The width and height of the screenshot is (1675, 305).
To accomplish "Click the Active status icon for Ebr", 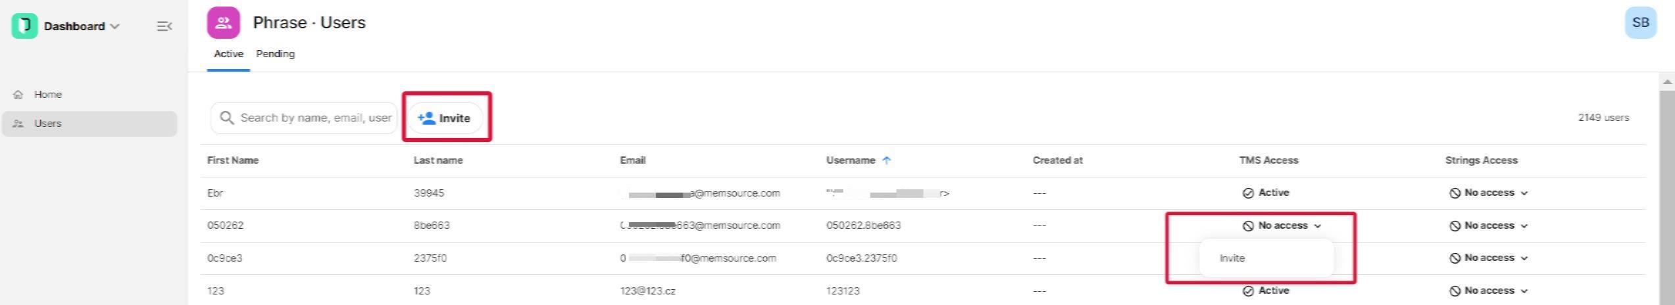I will pos(1247,193).
